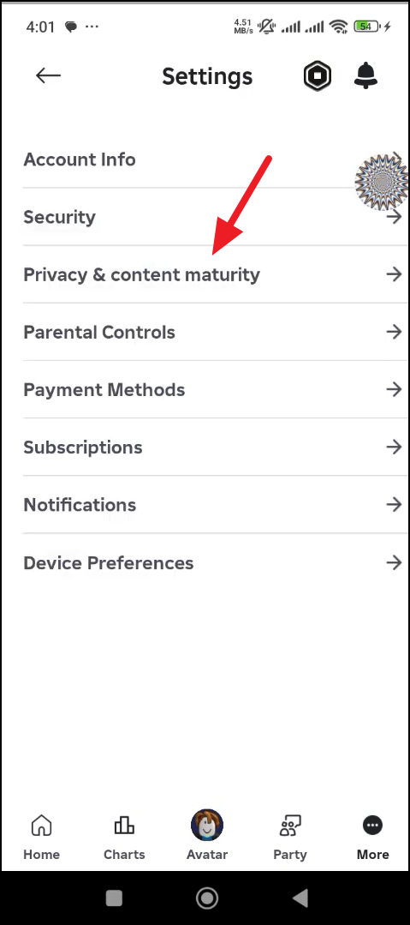Expand the Parental Controls row arrow
Screen dimensions: 410x925
pyautogui.click(x=394, y=332)
